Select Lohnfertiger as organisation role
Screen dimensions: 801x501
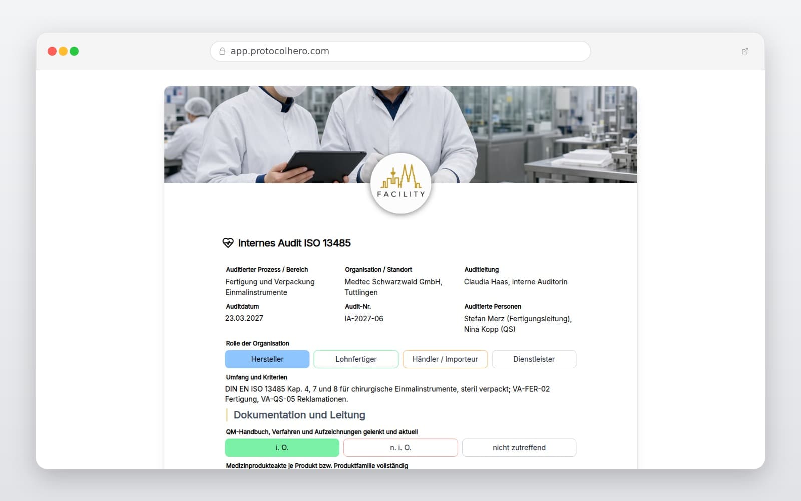pyautogui.click(x=356, y=359)
